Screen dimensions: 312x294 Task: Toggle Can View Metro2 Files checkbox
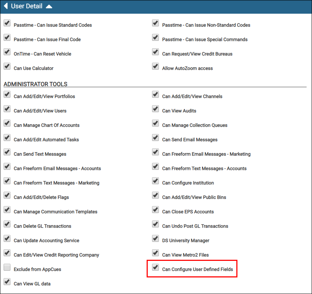point(156,253)
